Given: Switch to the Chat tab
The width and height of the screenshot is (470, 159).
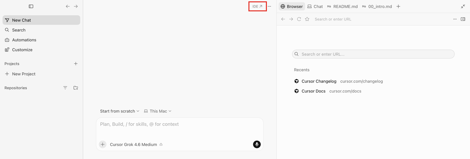Looking at the screenshot, I should pyautogui.click(x=315, y=6).
